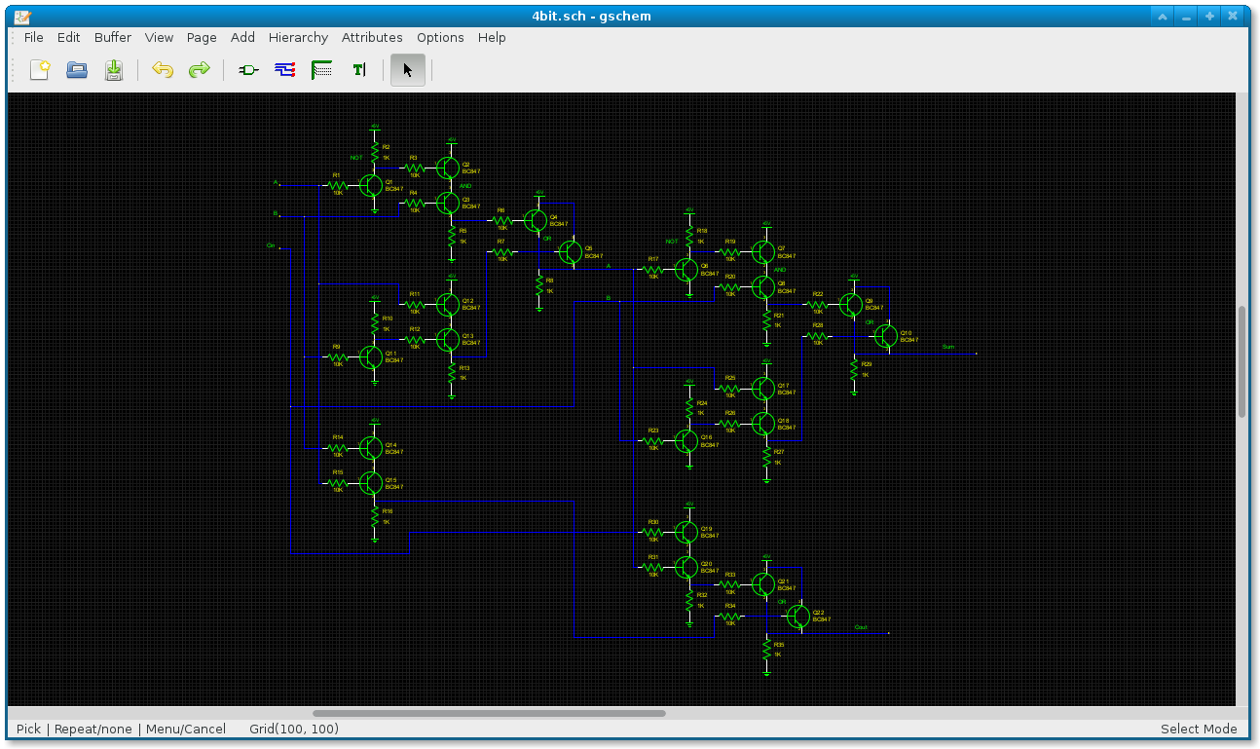Open a schematic with the folder icon

(x=77, y=70)
